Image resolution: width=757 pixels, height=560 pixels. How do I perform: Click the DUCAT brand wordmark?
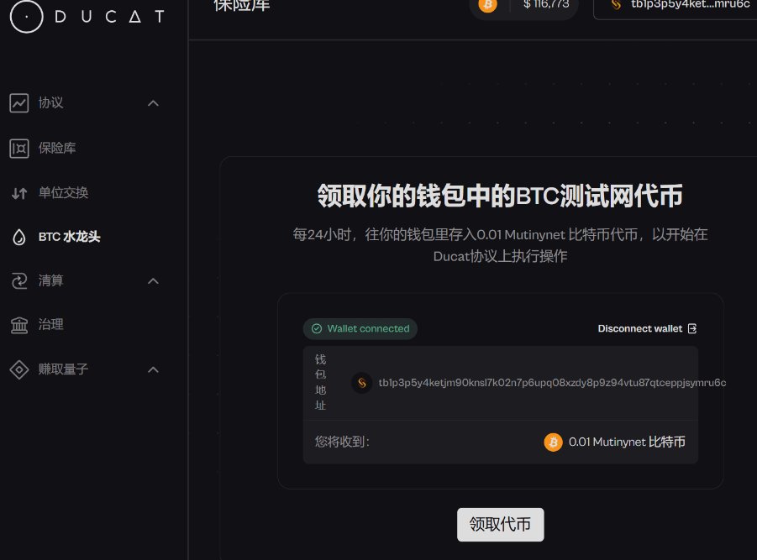click(x=109, y=17)
